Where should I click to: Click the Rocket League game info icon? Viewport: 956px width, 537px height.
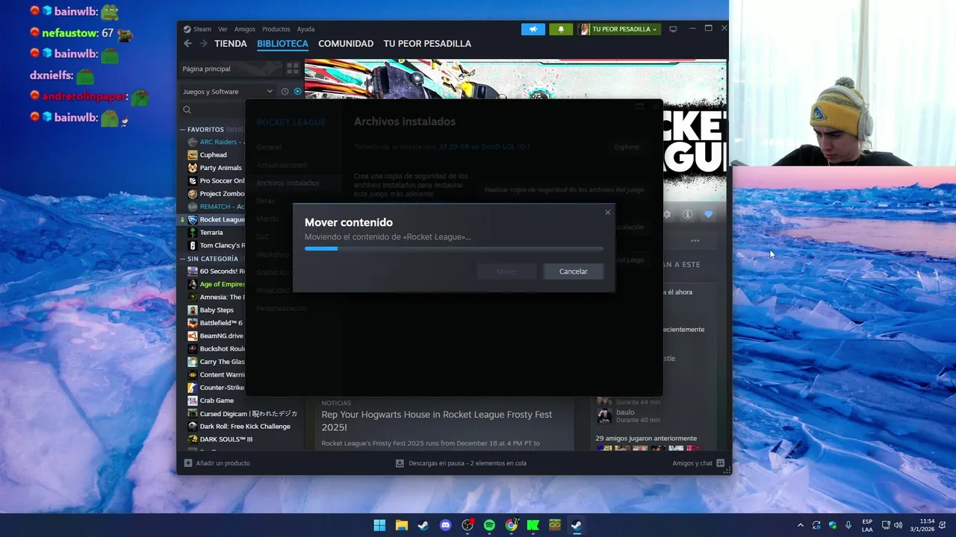687,214
